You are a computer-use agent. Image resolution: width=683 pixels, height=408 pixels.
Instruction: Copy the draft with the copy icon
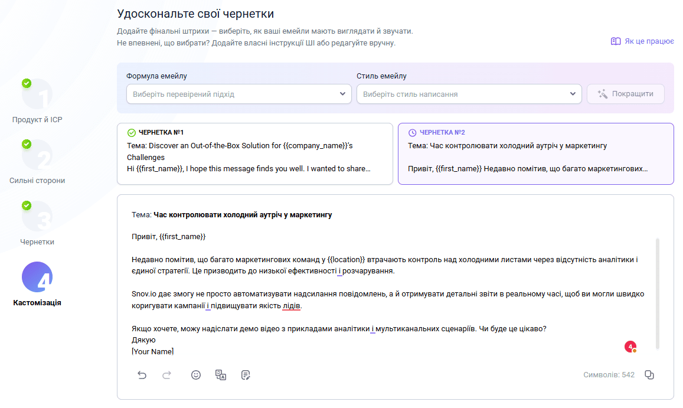[x=649, y=375]
